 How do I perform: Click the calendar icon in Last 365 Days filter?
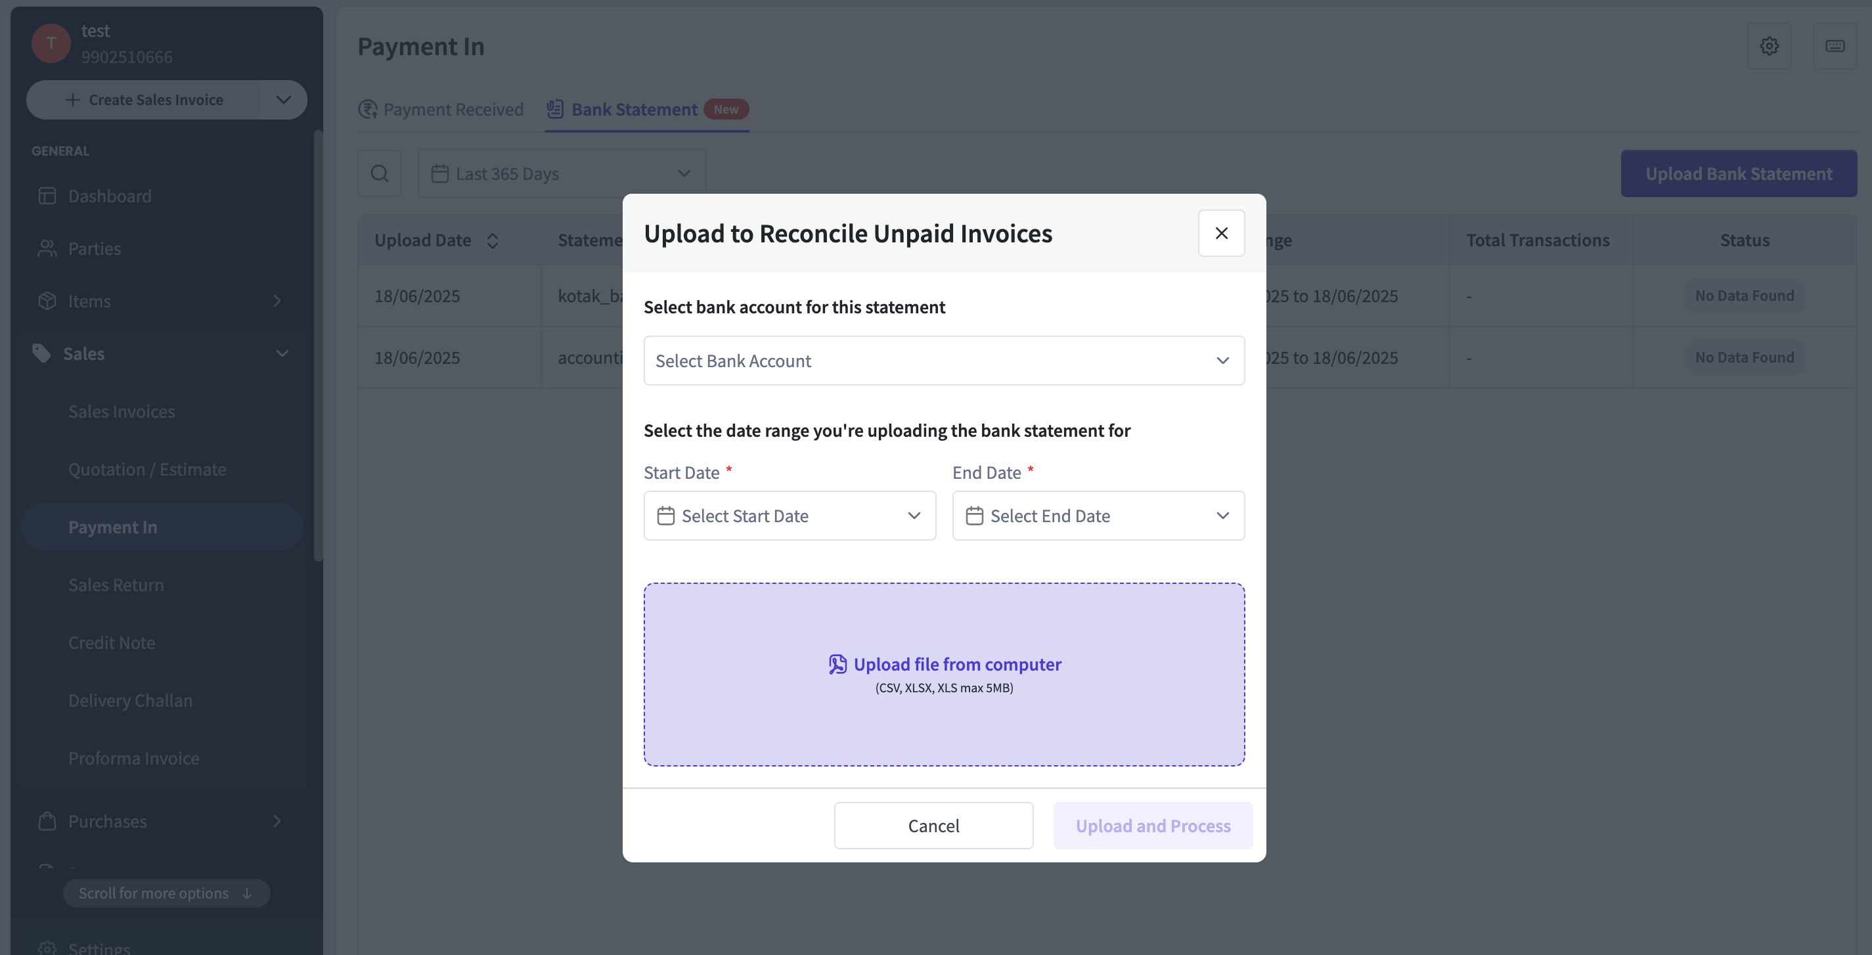coord(439,173)
